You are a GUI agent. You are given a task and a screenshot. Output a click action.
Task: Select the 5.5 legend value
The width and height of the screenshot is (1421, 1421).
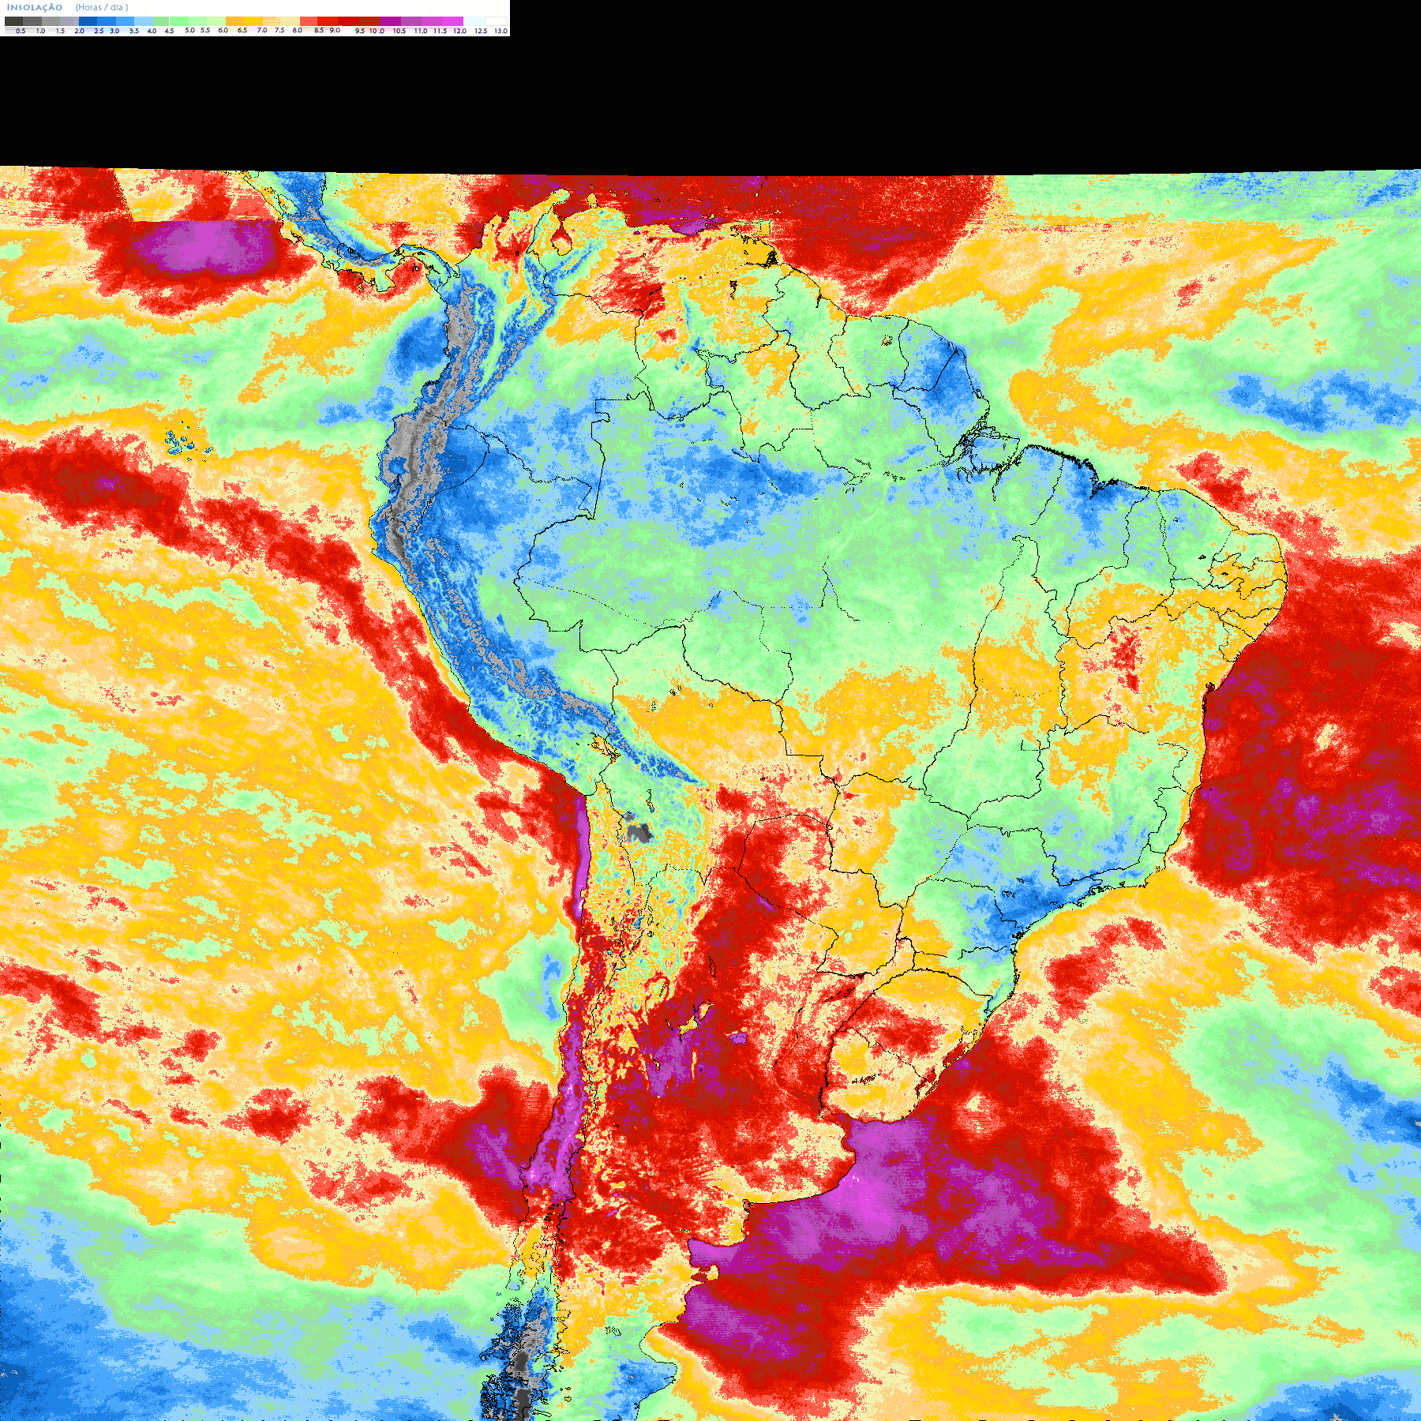[205, 30]
